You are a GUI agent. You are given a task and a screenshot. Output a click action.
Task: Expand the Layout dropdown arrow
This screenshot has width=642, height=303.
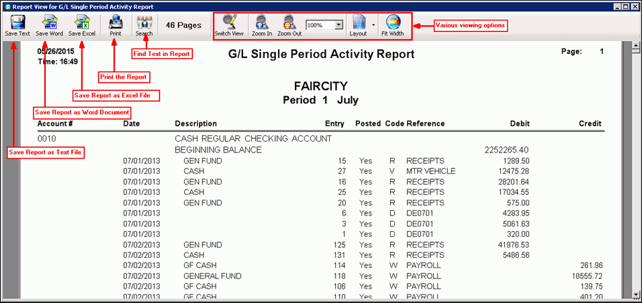tap(373, 25)
